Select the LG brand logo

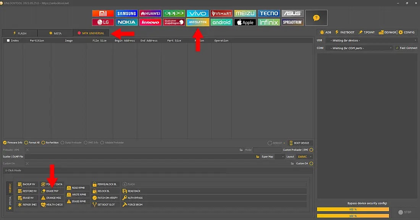[103, 22]
